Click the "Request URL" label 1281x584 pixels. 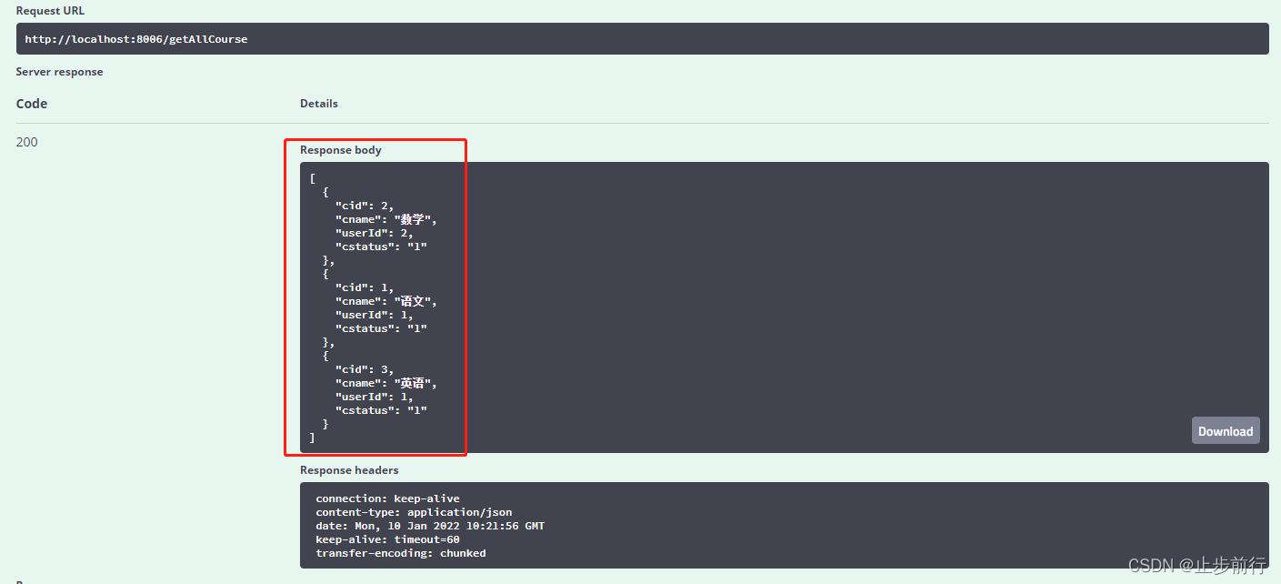pyautogui.click(x=50, y=11)
